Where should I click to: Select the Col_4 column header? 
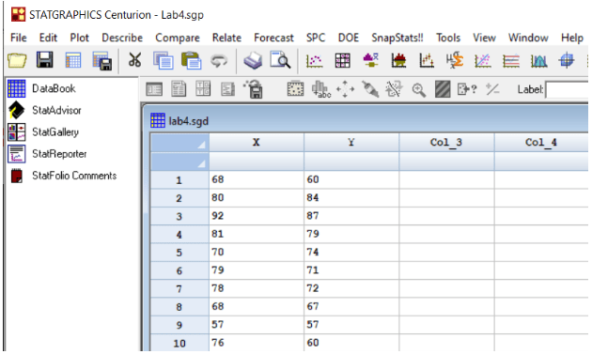pyautogui.click(x=541, y=143)
